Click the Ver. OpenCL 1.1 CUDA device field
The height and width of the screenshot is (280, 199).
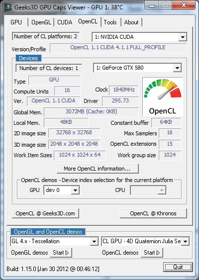(54, 101)
